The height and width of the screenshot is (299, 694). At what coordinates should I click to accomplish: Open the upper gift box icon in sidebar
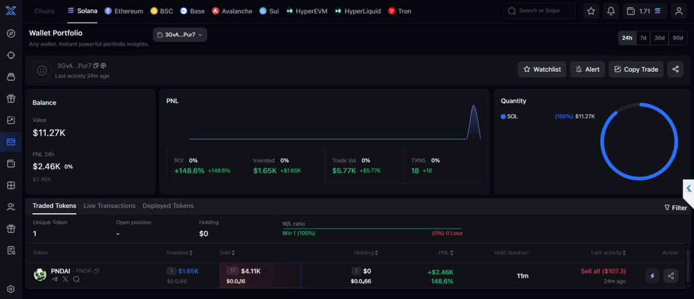coord(11,98)
